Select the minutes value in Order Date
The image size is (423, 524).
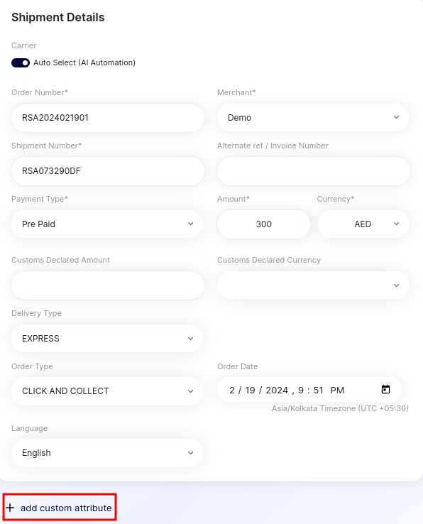pos(318,391)
